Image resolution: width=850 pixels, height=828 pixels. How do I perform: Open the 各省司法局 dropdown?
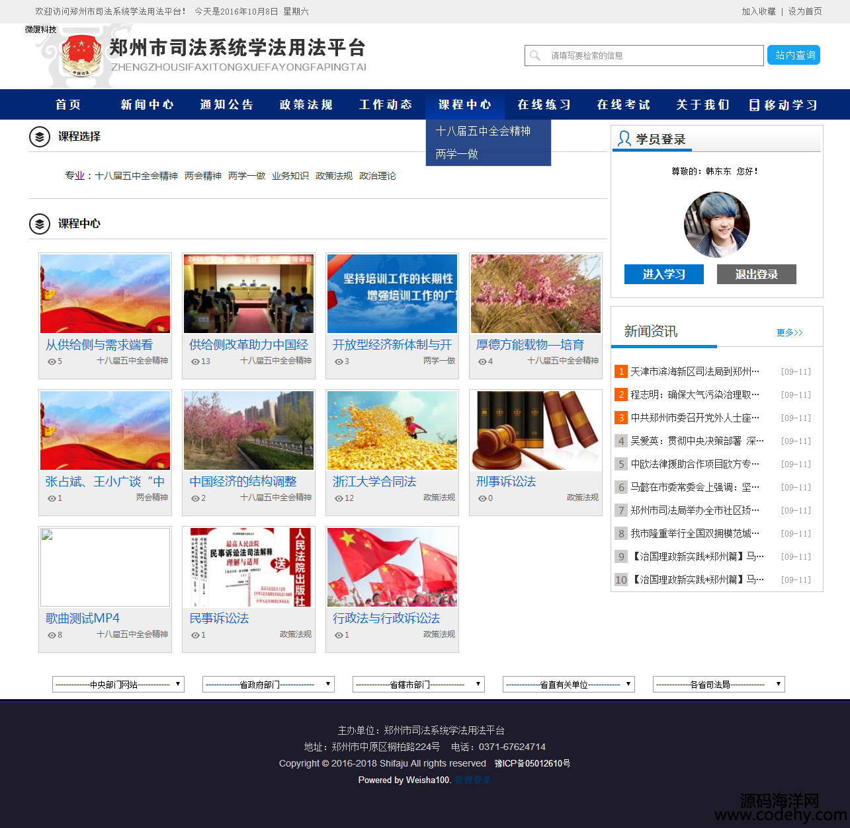[x=719, y=685]
